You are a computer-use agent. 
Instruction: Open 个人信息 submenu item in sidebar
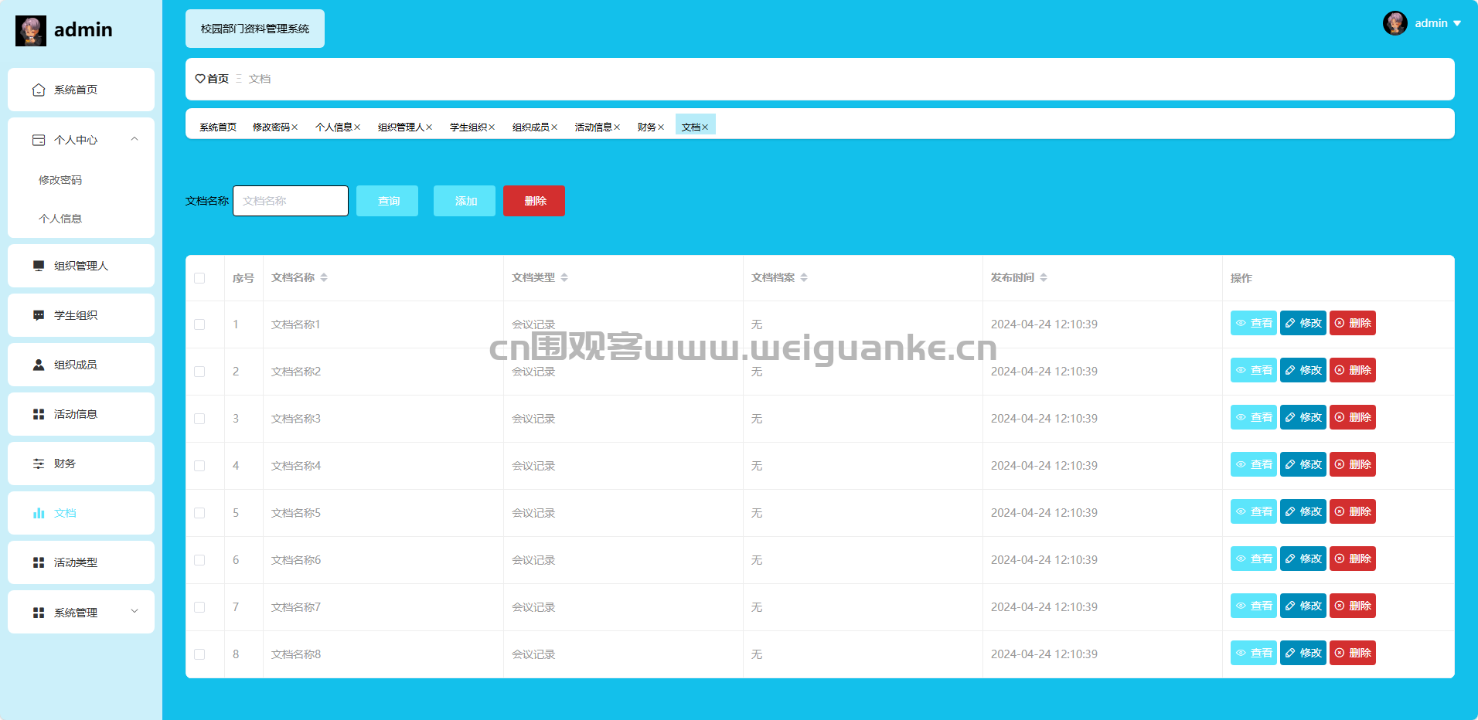click(60, 219)
